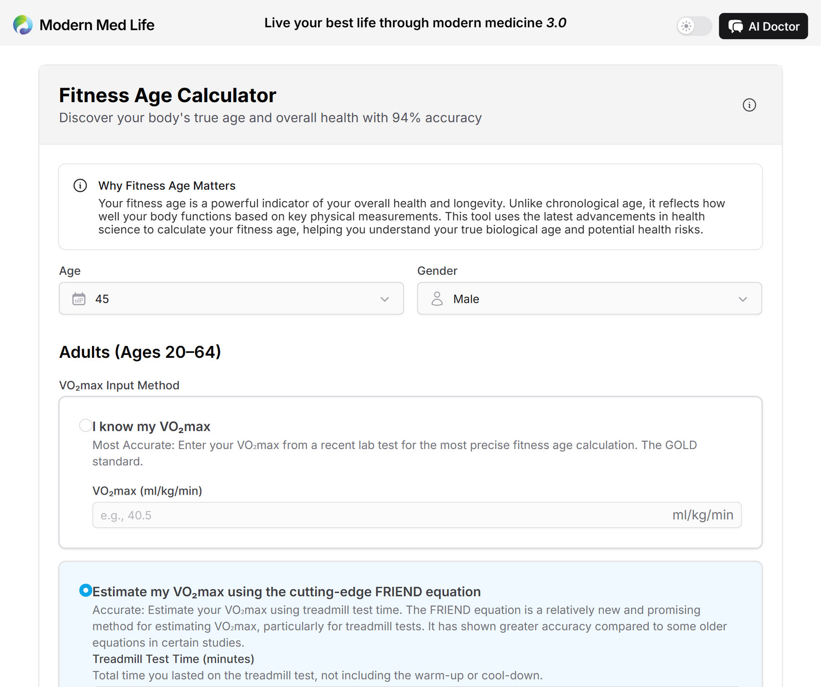
Task: Select the FRIEND equation radio option
Action: [85, 590]
